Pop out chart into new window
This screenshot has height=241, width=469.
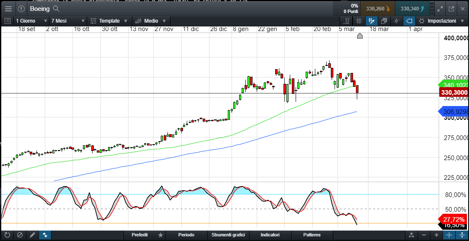(451, 9)
